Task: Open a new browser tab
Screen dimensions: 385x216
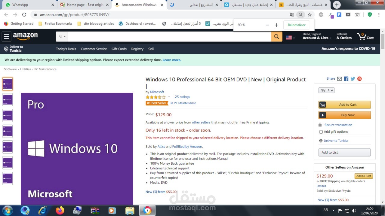Action: 337,5
